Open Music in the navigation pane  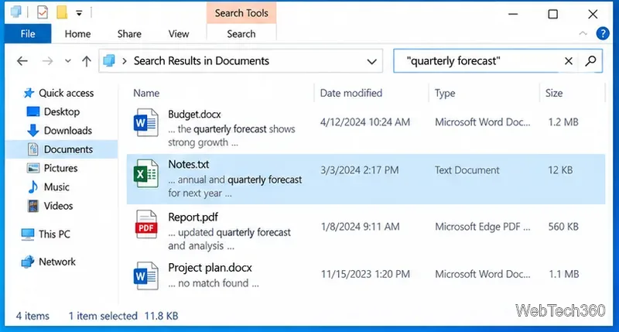click(x=48, y=187)
